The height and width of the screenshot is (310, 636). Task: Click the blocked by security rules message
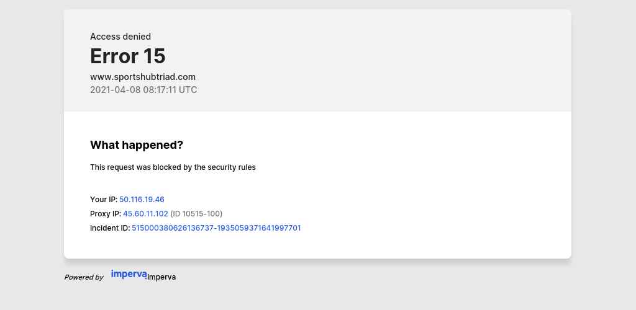point(173,167)
